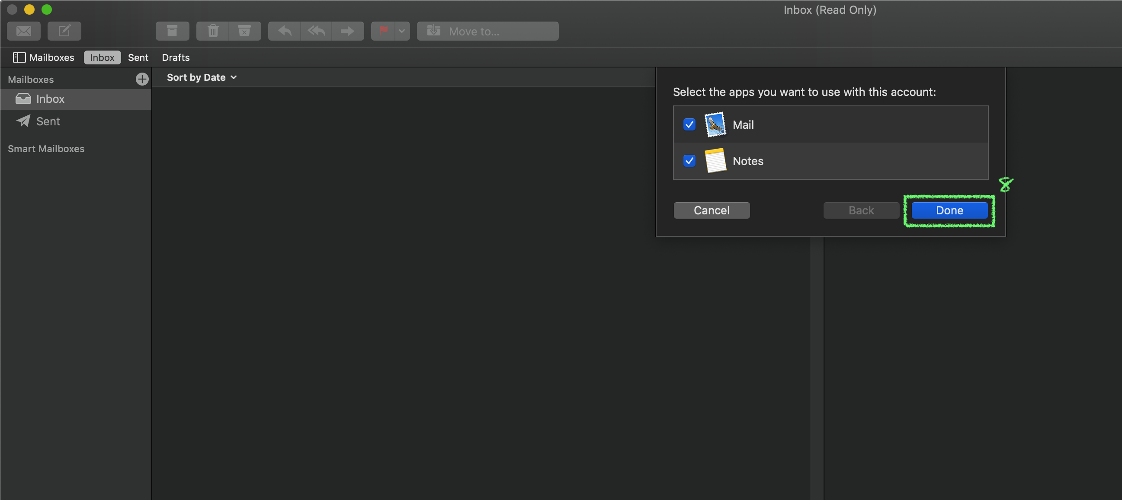The width and height of the screenshot is (1122, 500).
Task: Click the Reply All double-arrow icon
Action: pos(316,31)
